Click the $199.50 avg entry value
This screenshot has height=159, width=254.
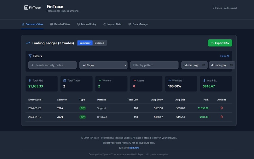[x=159, y=108]
